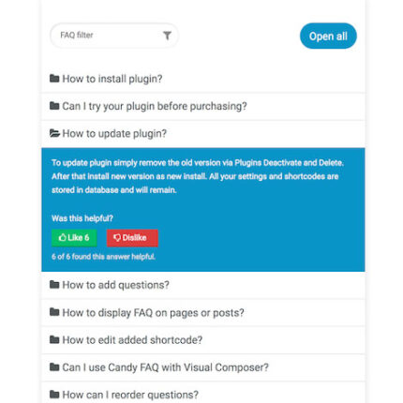Click open folder icon beside How to update plugin

coord(54,133)
